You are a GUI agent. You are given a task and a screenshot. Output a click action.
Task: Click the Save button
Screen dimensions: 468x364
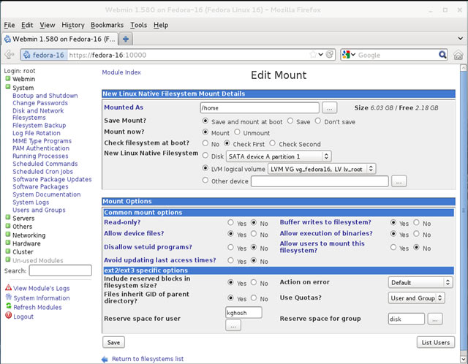(x=114, y=342)
